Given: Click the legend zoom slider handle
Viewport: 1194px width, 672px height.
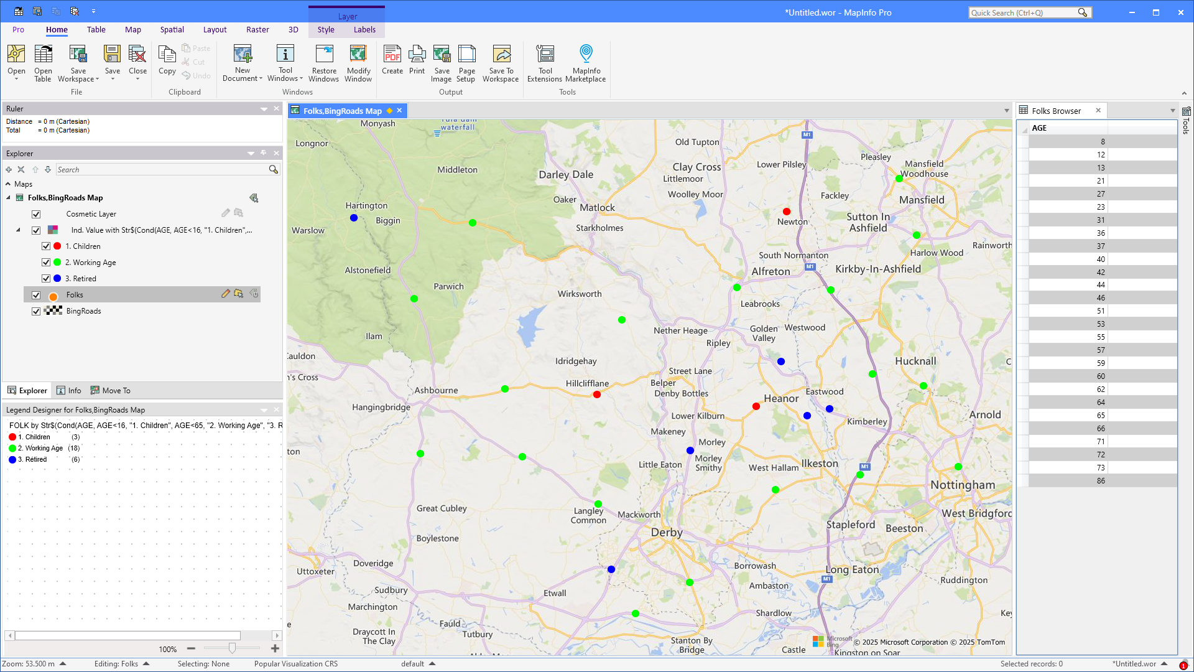Looking at the screenshot, I should coord(232,648).
